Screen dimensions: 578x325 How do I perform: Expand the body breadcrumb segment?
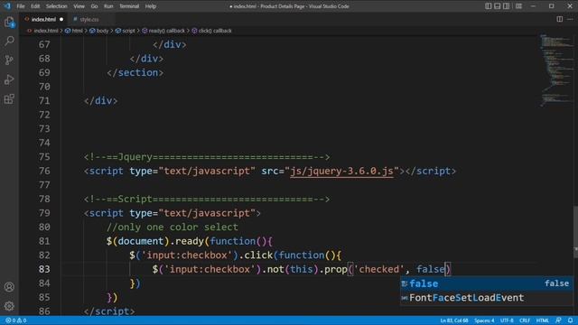(102, 31)
